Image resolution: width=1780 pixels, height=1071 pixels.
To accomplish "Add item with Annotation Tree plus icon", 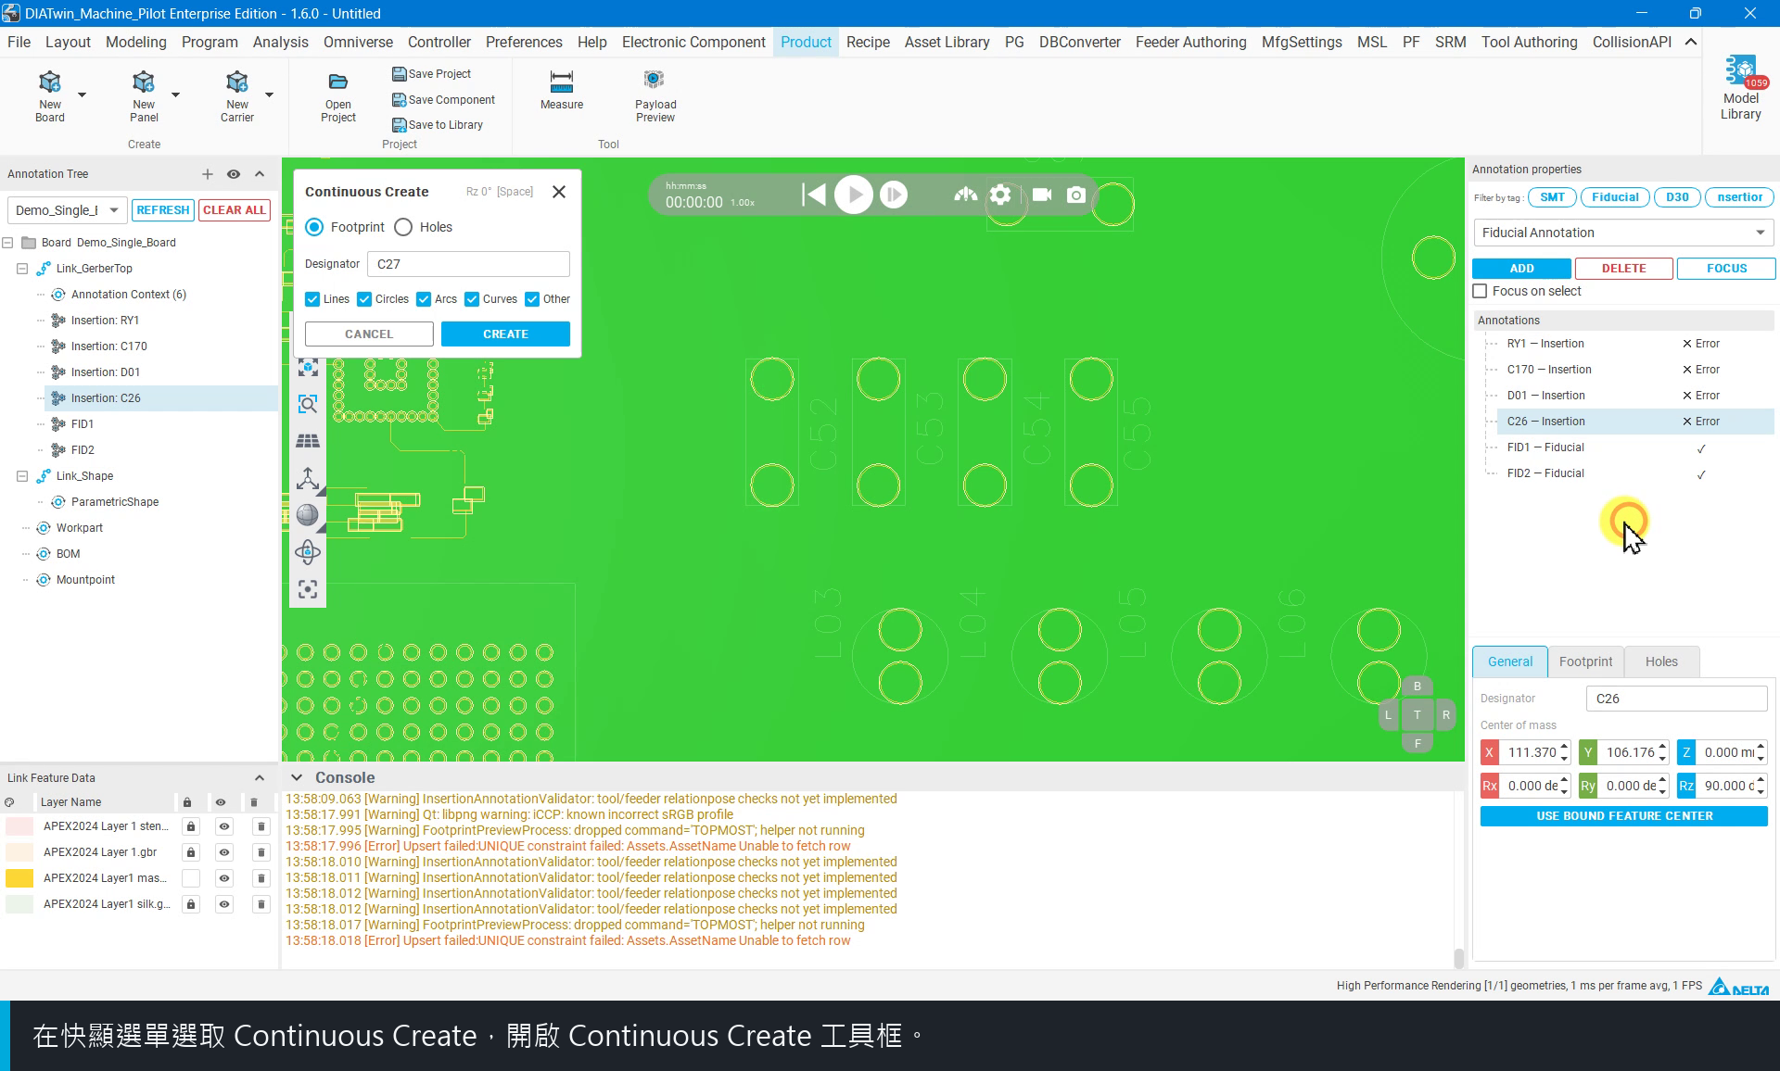I will (208, 174).
